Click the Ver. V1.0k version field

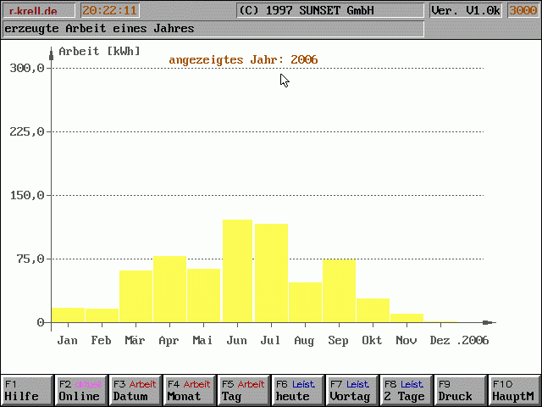[467, 11]
